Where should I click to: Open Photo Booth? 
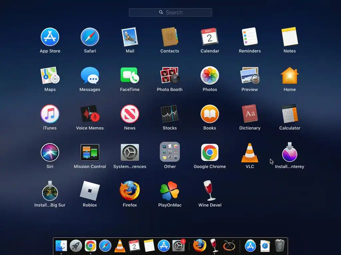[x=170, y=75]
